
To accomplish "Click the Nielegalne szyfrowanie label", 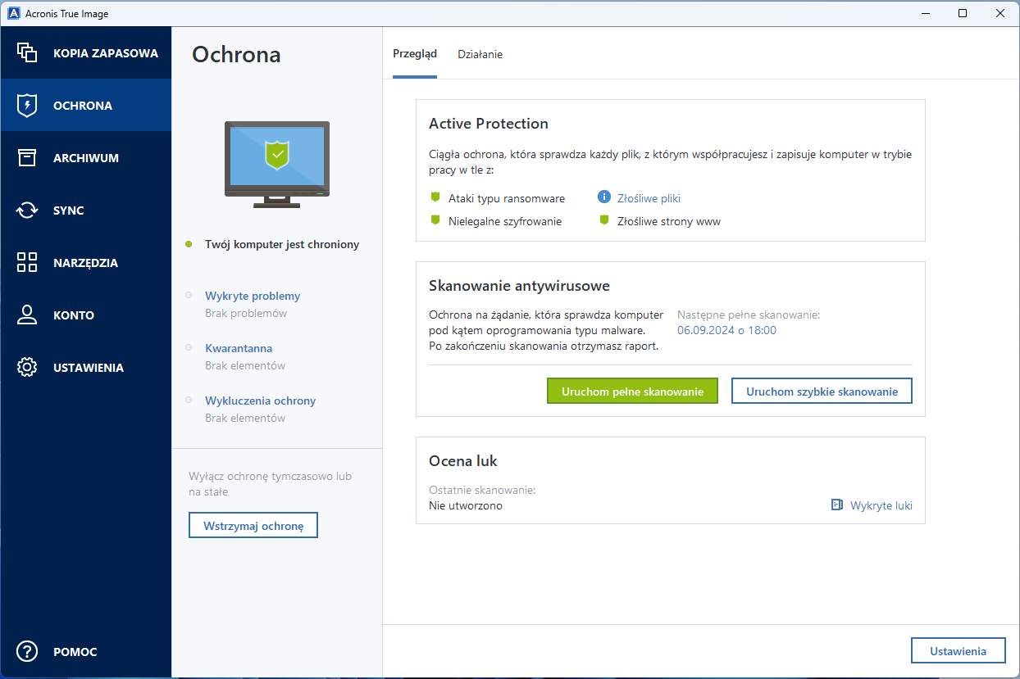I will point(505,221).
